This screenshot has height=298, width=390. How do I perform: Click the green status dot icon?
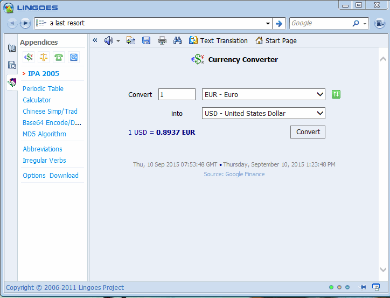pos(331,287)
